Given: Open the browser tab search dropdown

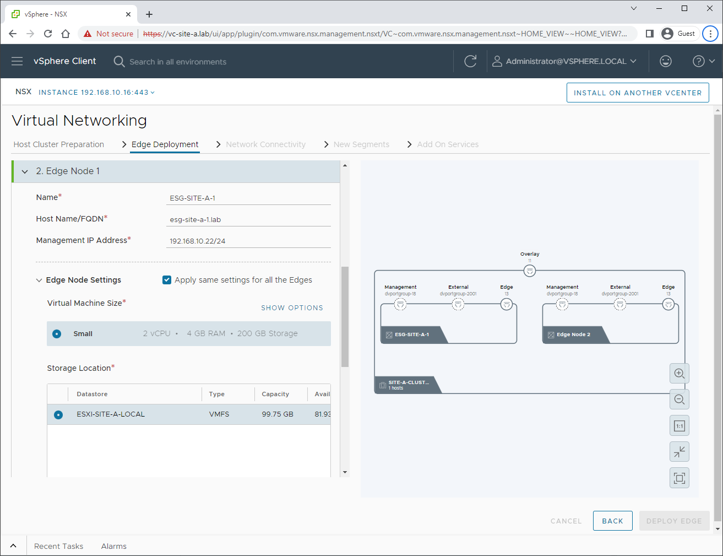Looking at the screenshot, I should click(x=634, y=8).
